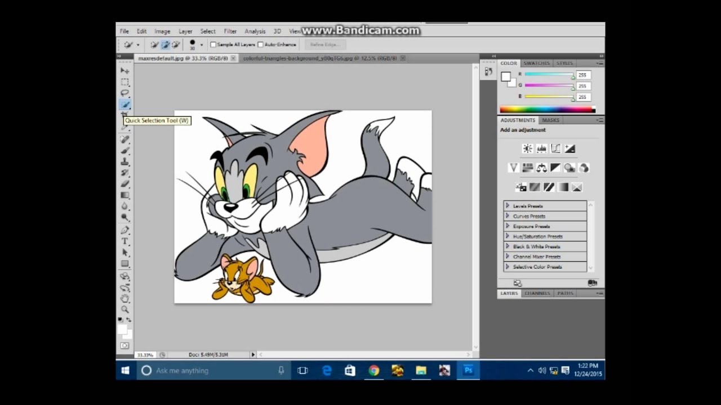Toggle Quick Mask mode button
The width and height of the screenshot is (721, 405).
[x=124, y=345]
